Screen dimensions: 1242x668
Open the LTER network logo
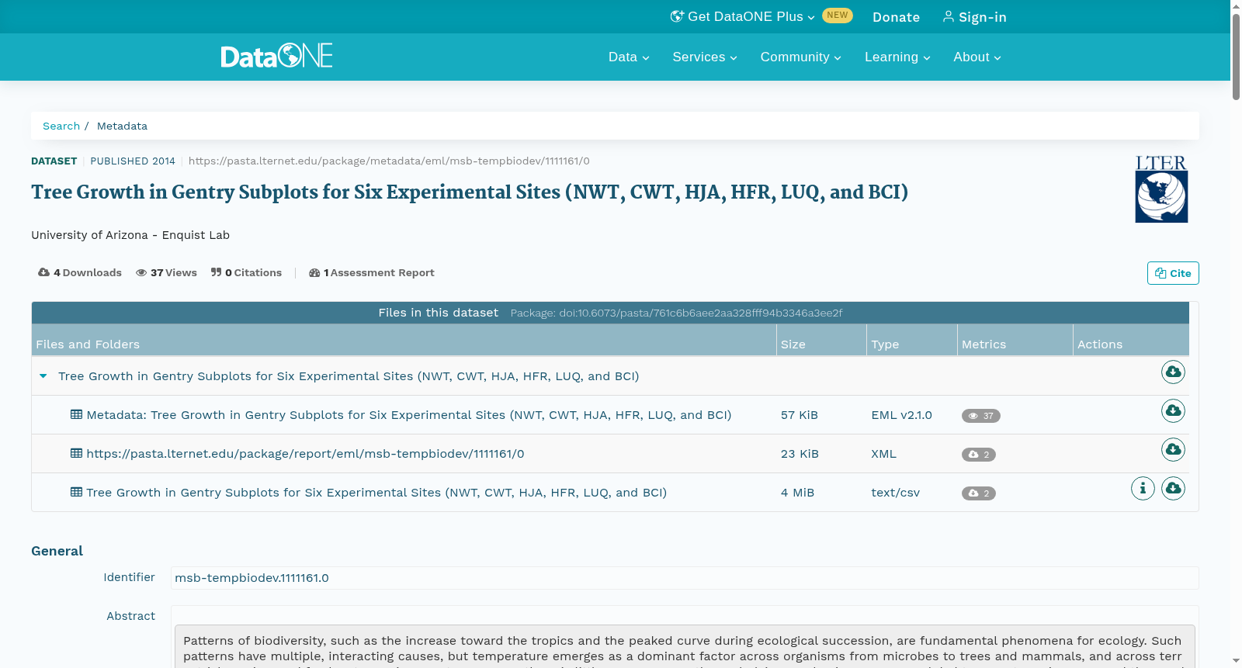click(1161, 189)
